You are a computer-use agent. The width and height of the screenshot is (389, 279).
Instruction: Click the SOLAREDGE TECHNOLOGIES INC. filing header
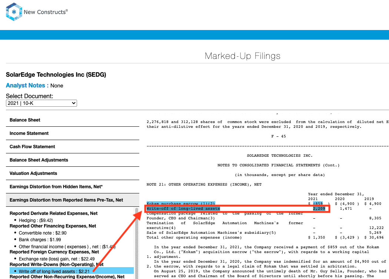(x=280, y=156)
